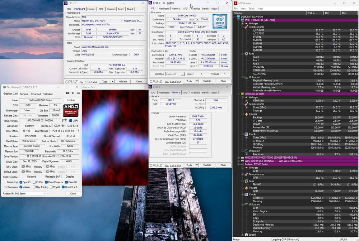
Task: Switch to the GPU-Z Sensors tab
Action: 24,94
